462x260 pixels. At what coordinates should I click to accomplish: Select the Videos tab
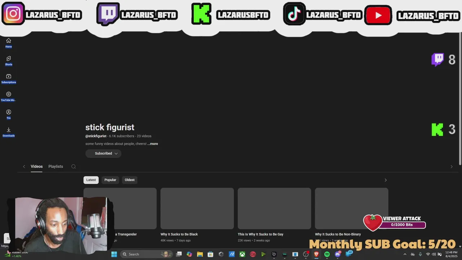(x=36, y=166)
